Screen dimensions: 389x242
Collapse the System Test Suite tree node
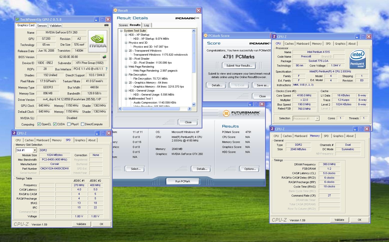coord(121,31)
